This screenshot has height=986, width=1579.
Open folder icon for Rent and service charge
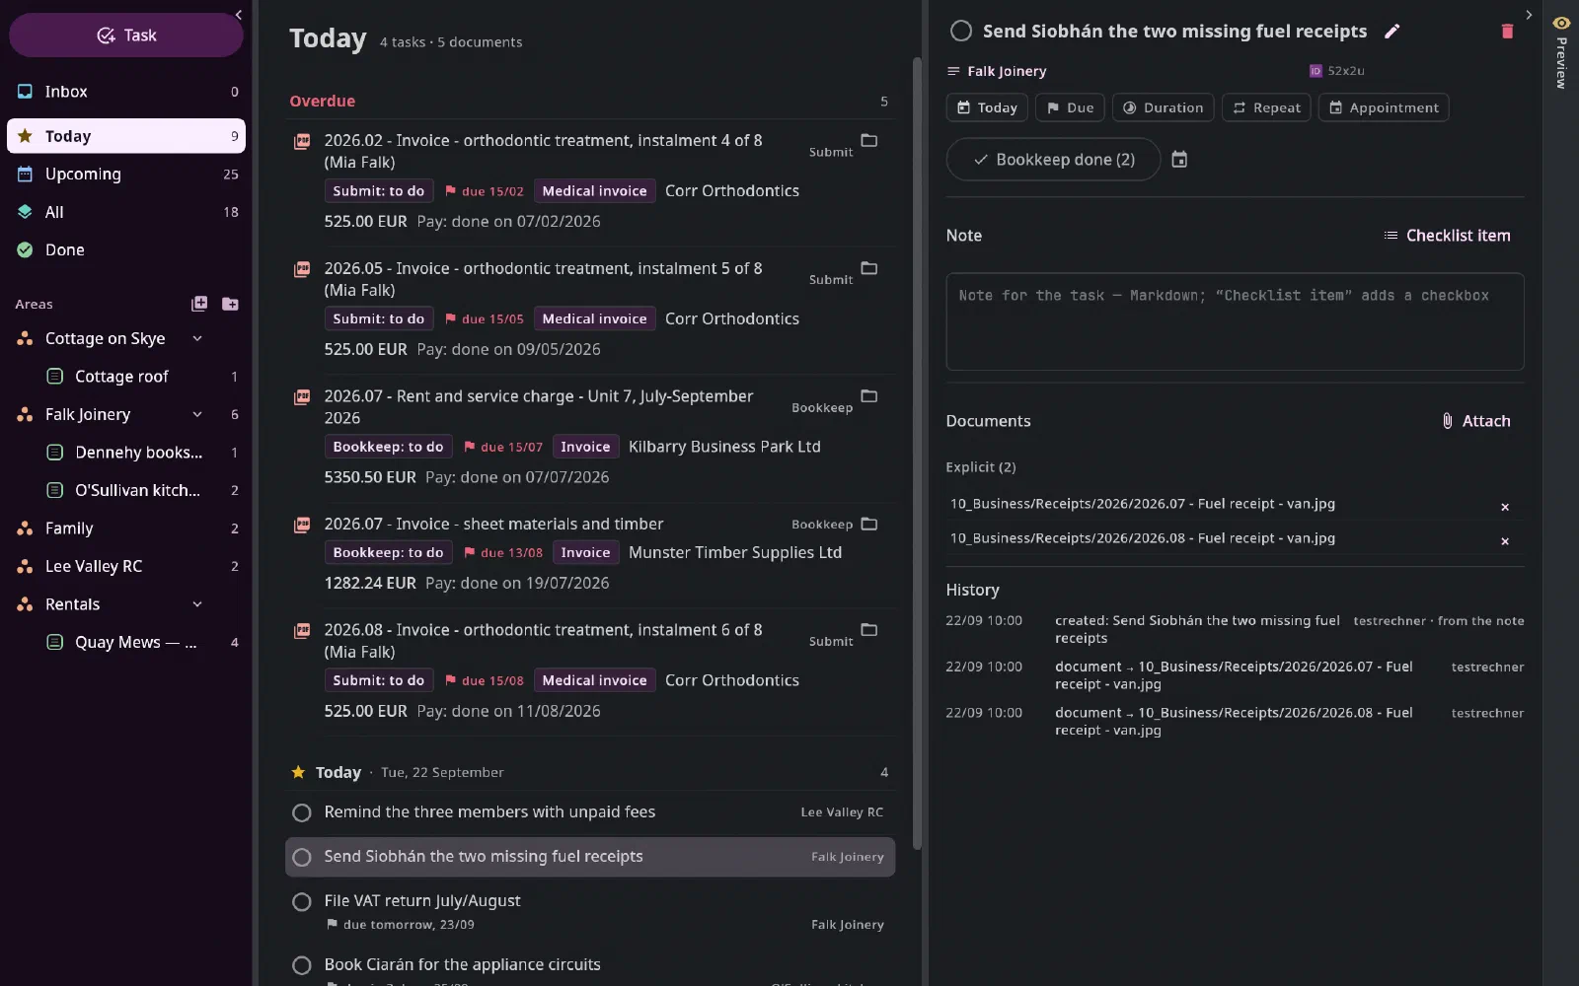(x=868, y=396)
